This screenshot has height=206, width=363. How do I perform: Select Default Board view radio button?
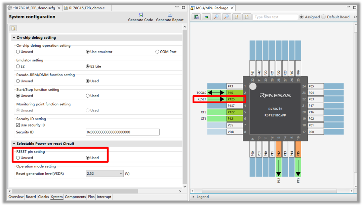click(324, 17)
